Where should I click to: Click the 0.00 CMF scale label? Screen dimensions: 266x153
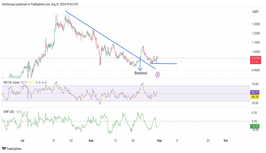[x=254, y=121]
